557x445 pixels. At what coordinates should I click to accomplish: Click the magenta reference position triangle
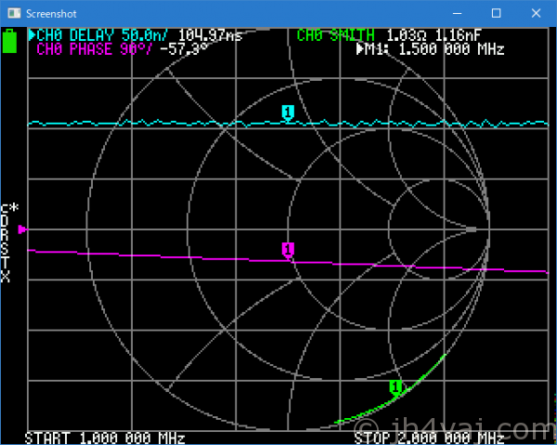23,229
